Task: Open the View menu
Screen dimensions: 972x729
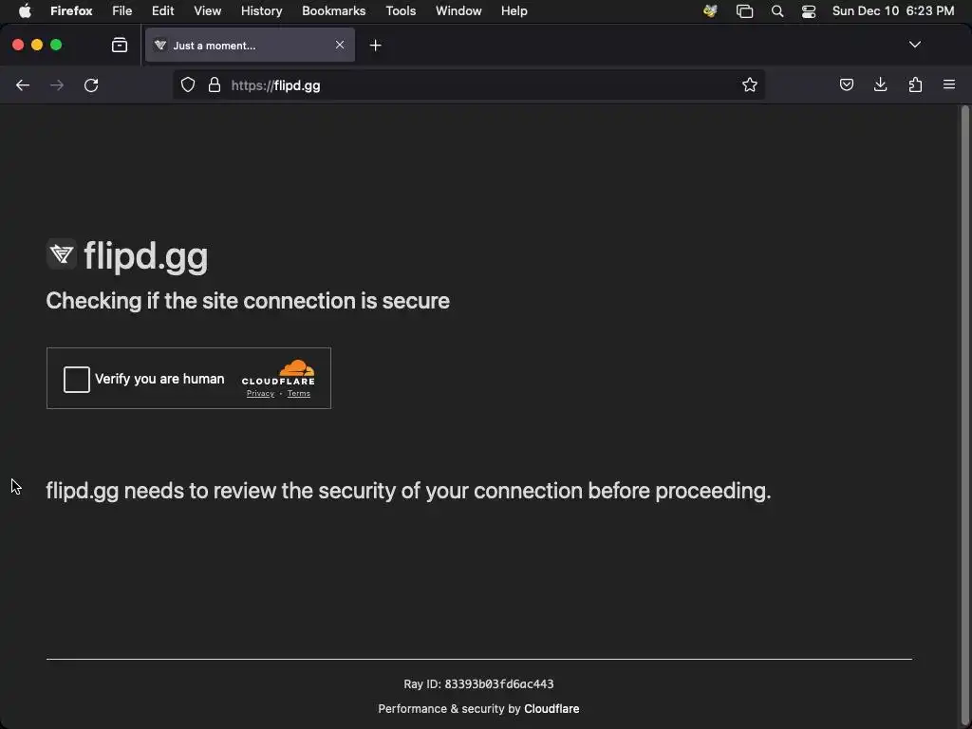Action: click(x=208, y=11)
